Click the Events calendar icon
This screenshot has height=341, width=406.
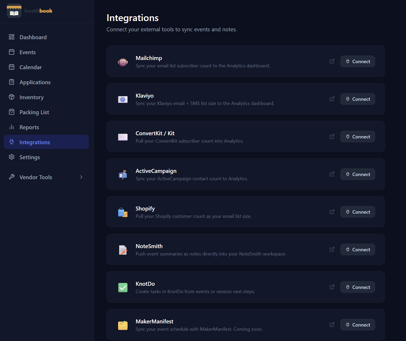click(x=12, y=52)
